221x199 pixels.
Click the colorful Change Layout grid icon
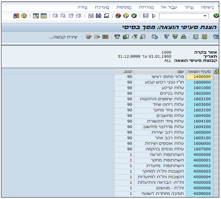105,37
